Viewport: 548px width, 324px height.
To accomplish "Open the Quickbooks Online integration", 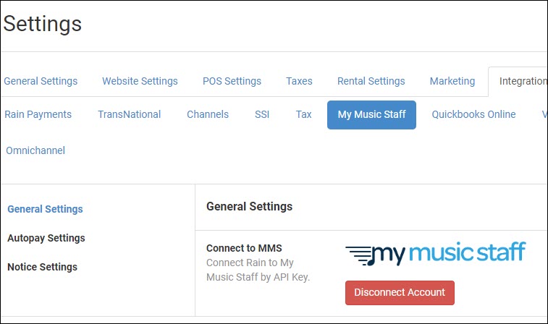I will point(473,114).
